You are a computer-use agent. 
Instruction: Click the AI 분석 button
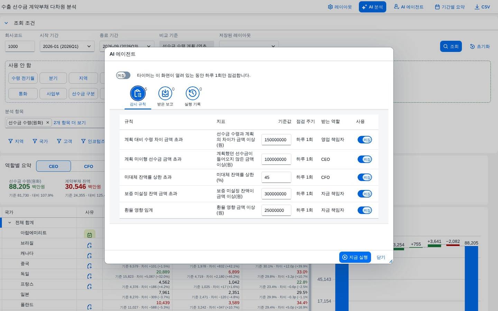(x=372, y=7)
